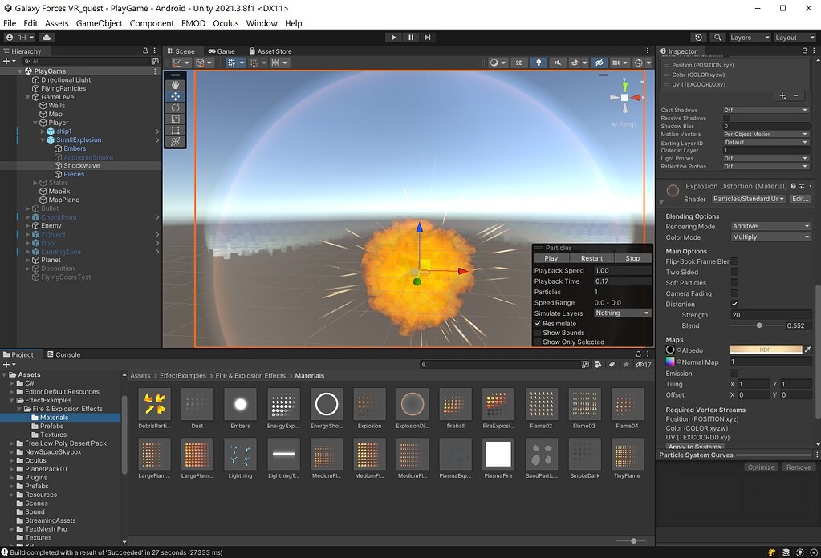Screen dimensions: 821x558
Task: Click Apply to Systems button
Action: [695, 447]
